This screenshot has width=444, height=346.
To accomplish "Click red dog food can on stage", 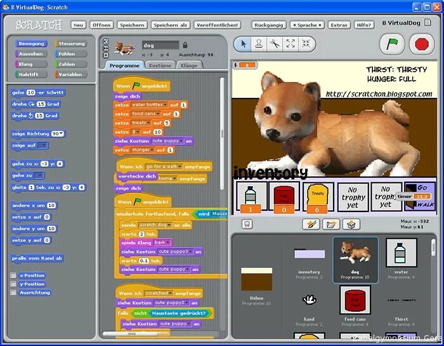I will coord(284,197).
